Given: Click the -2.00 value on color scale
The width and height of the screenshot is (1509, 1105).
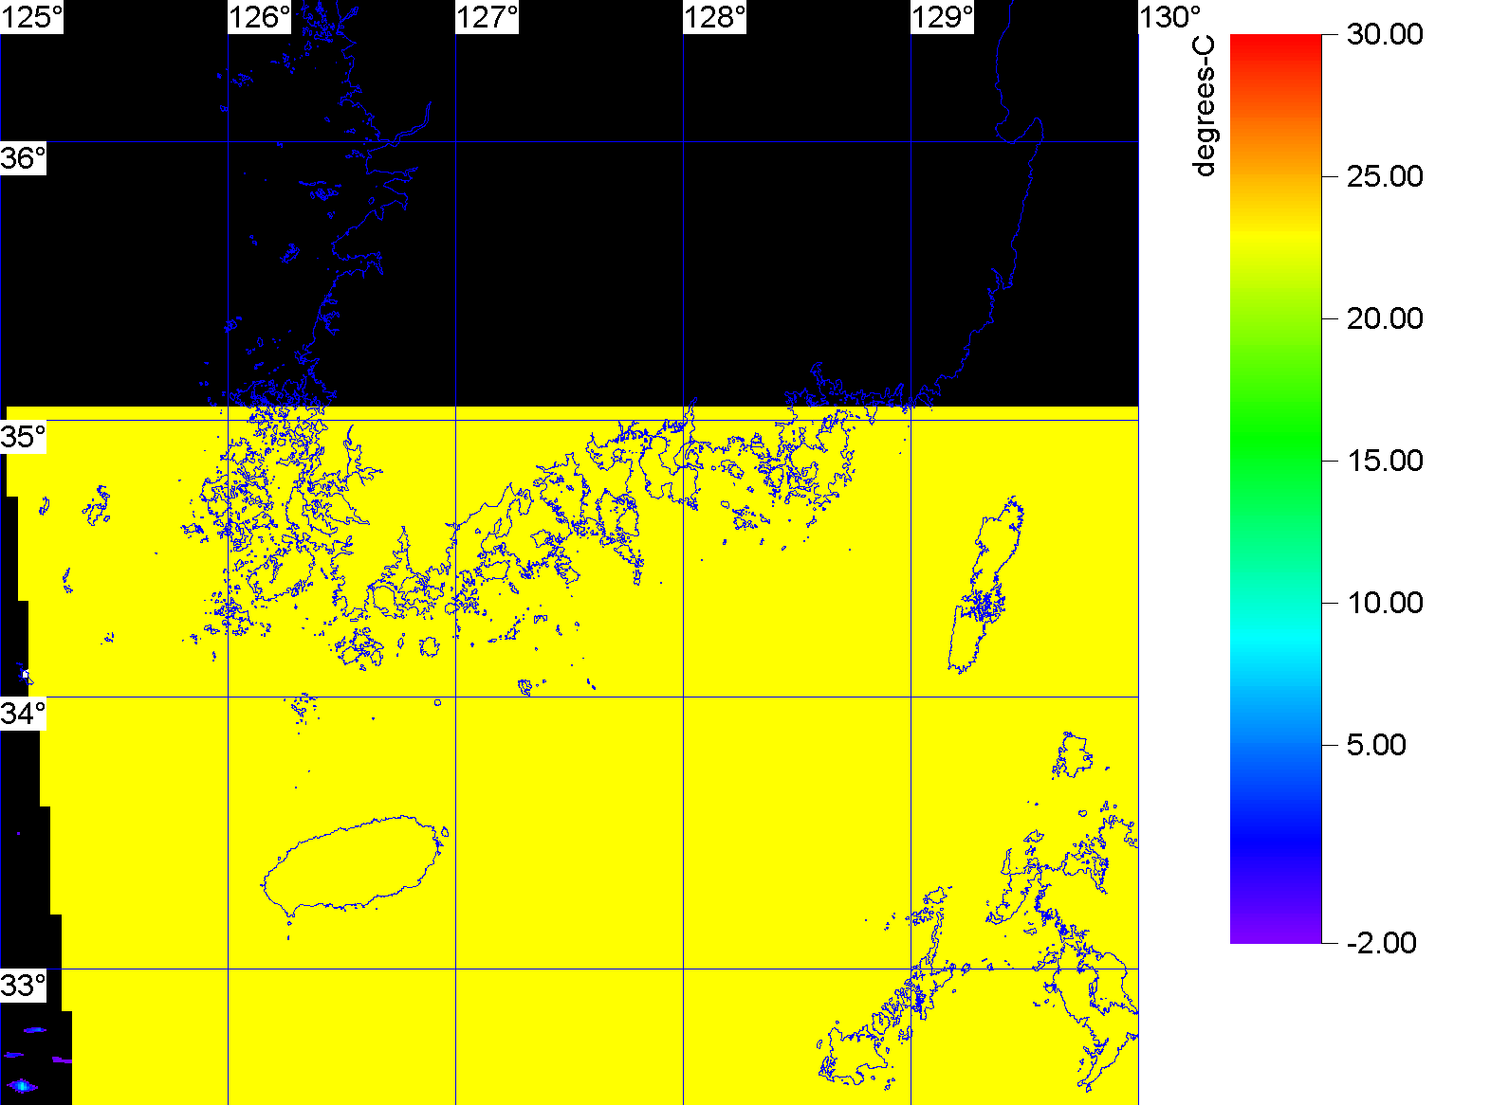Looking at the screenshot, I should coord(1381,943).
